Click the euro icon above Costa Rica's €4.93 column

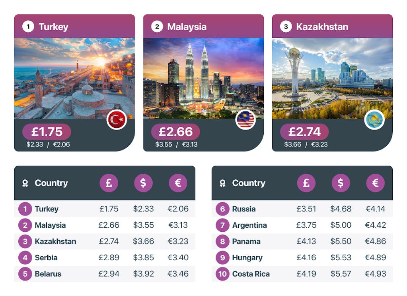376,183
